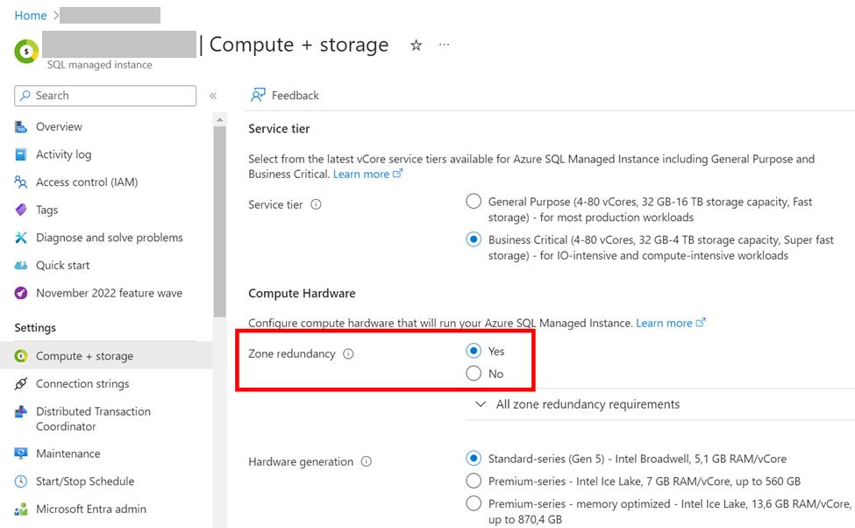The width and height of the screenshot is (855, 528).
Task: Select Premium-series memory optimized hardware
Action: tap(474, 503)
